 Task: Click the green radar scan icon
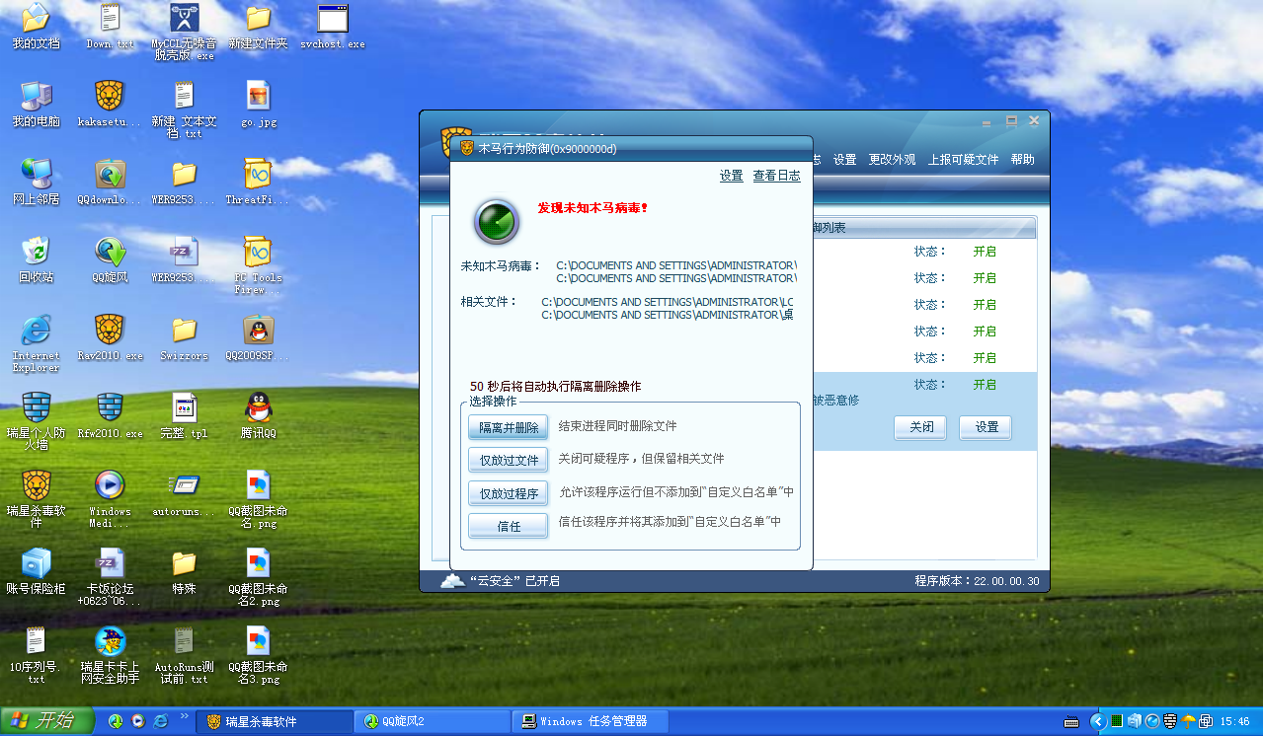[x=497, y=222]
